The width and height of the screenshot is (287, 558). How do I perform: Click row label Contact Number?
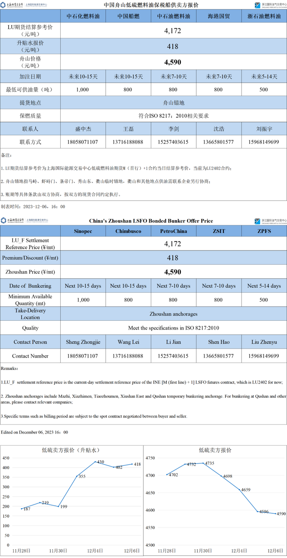(30, 356)
